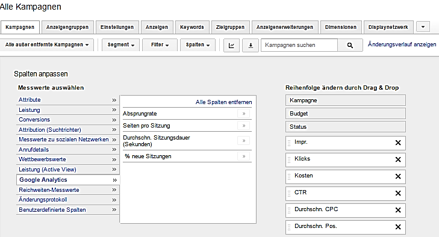Click drag handle of Klicks column
This screenshot has width=439, height=237.
point(289,160)
